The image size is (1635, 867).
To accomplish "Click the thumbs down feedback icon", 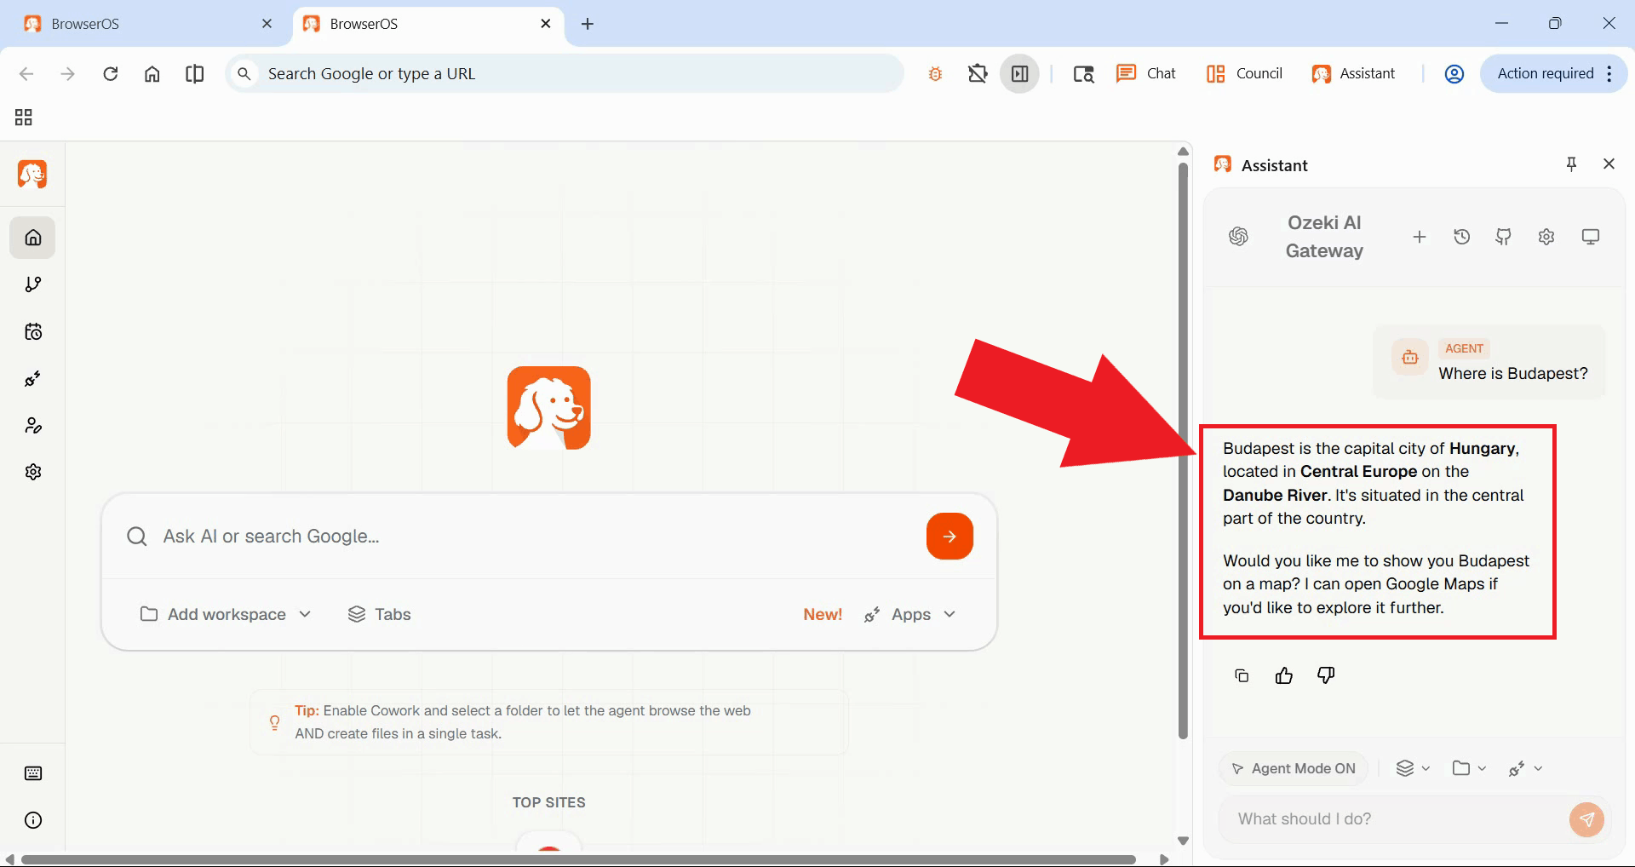I will click(x=1325, y=676).
